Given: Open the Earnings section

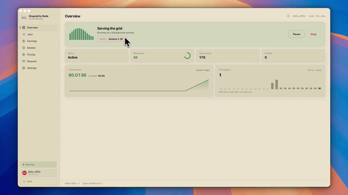Looking at the screenshot, I should click(x=38, y=41).
